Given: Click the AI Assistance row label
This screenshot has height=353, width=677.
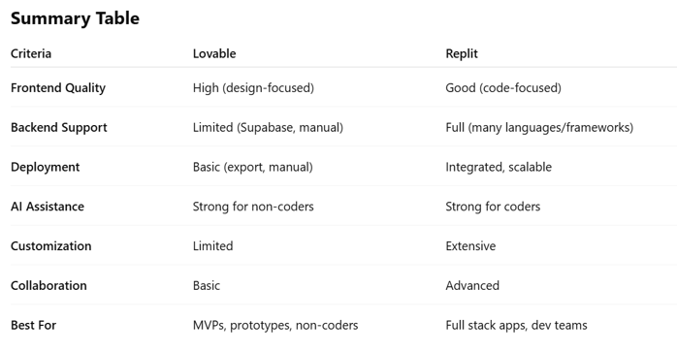Looking at the screenshot, I should point(48,207).
